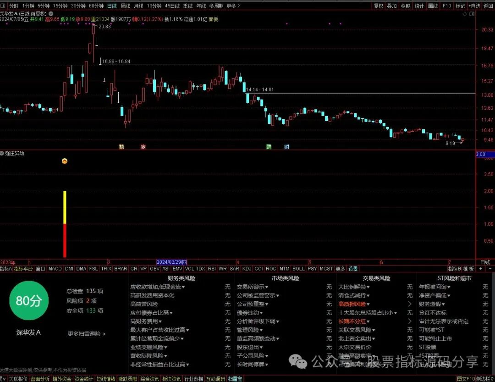Select the RSI indicator

click(x=212, y=269)
